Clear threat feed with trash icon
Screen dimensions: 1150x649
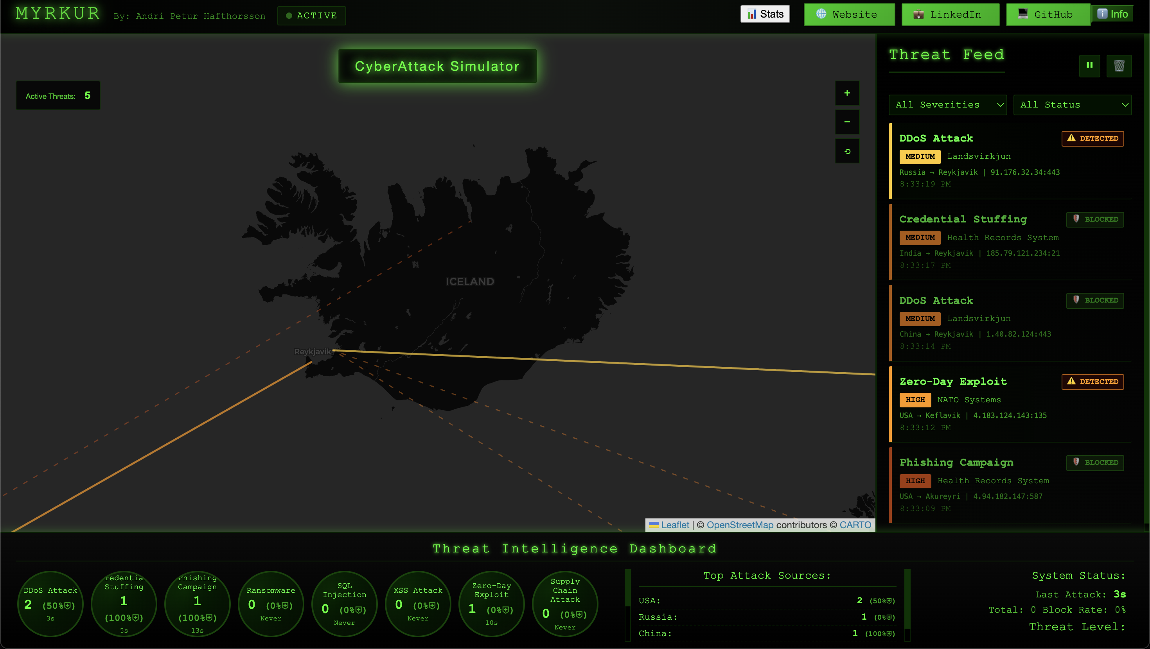point(1119,66)
